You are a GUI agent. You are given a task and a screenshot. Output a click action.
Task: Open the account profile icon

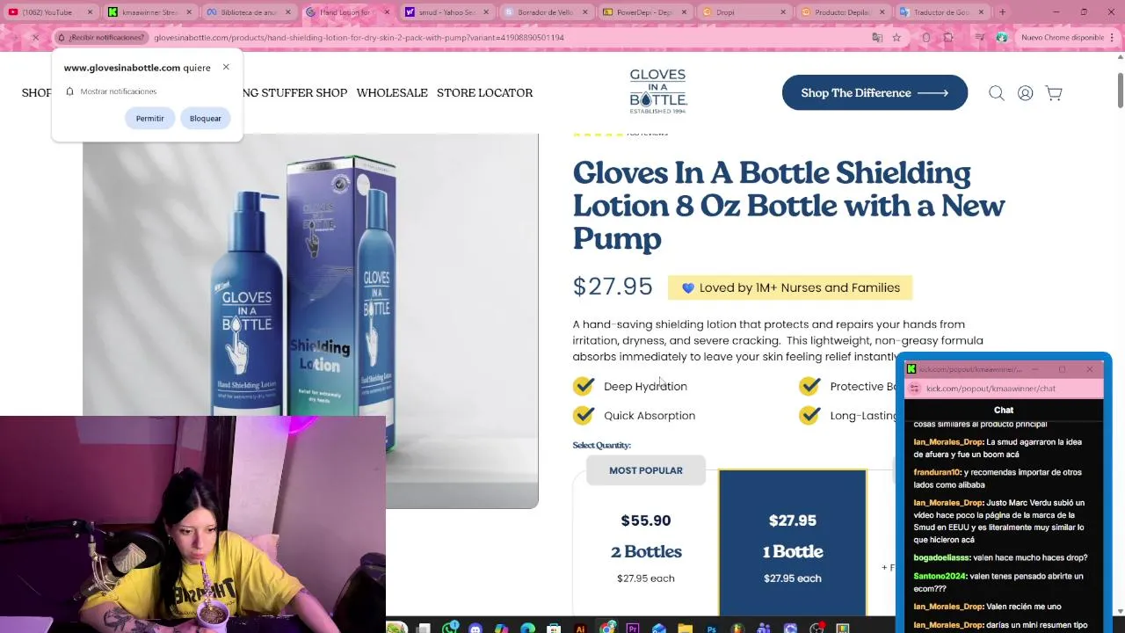(1025, 93)
